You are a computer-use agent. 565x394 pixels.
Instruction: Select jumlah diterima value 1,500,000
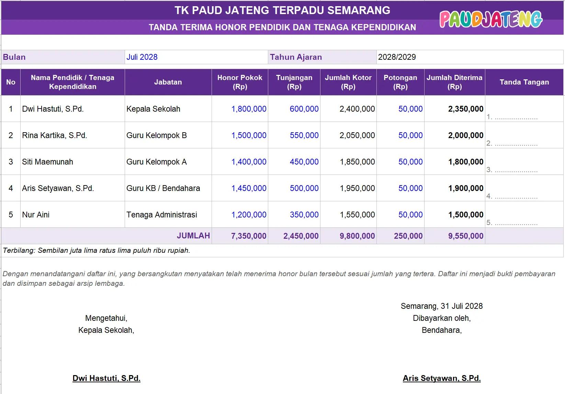tap(454, 215)
